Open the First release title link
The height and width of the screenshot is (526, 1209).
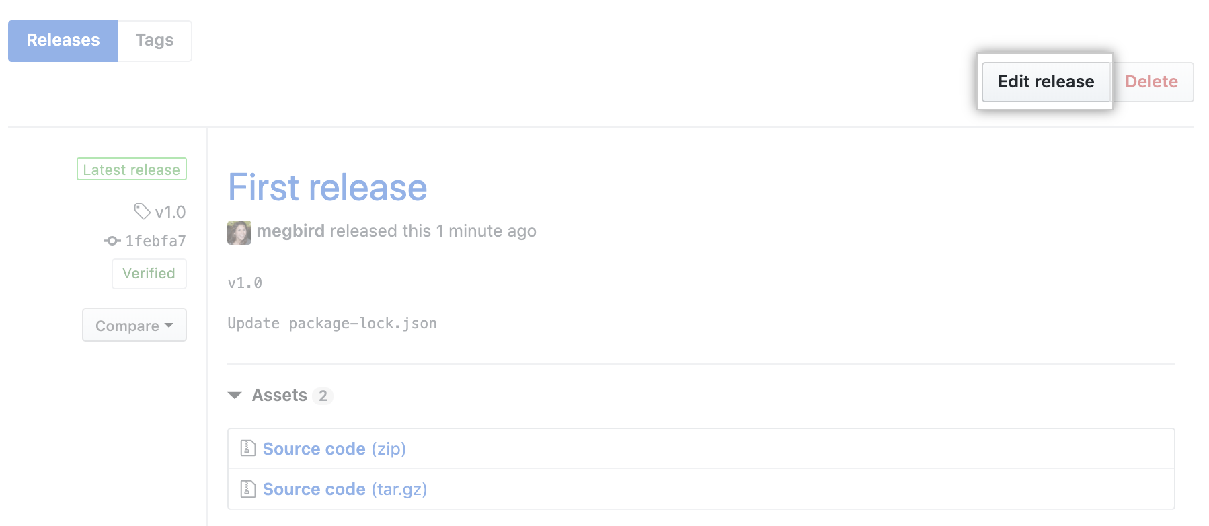pyautogui.click(x=327, y=188)
